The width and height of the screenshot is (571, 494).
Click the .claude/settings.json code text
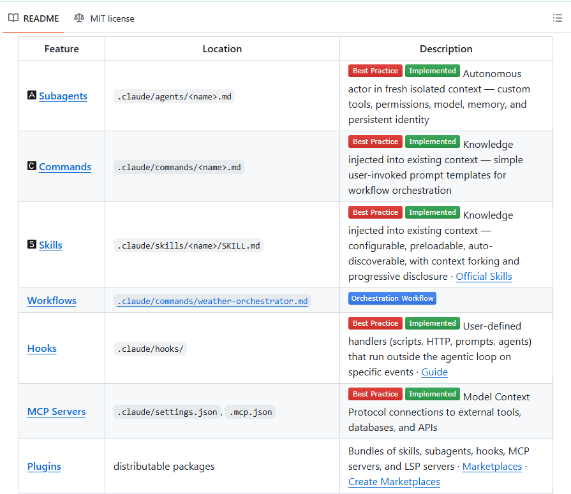pos(167,412)
